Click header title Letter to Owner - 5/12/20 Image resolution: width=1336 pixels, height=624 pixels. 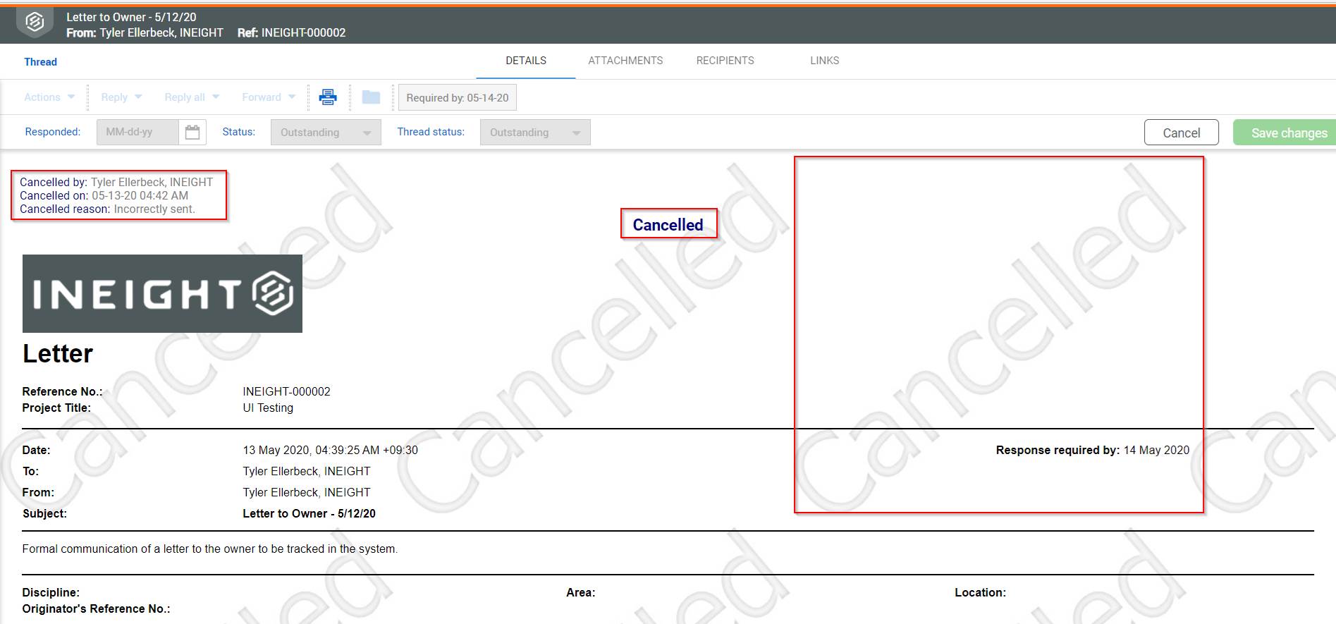[x=131, y=17]
